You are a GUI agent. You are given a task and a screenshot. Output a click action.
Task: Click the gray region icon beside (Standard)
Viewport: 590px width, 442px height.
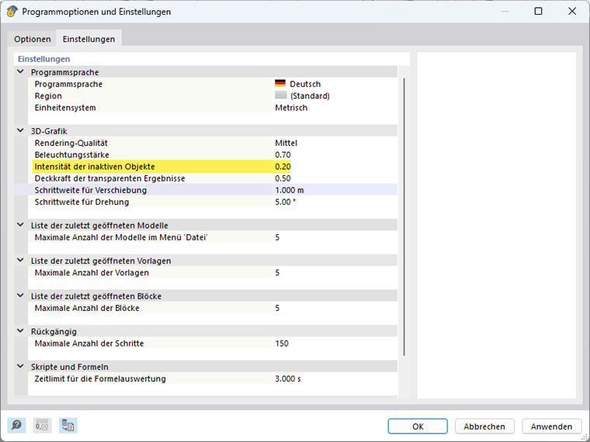click(x=280, y=95)
